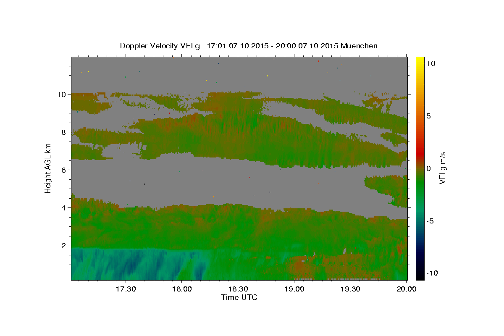The width and height of the screenshot is (504, 336).
Task: Click the yellow top of the colorbar
Action: pyautogui.click(x=420, y=60)
